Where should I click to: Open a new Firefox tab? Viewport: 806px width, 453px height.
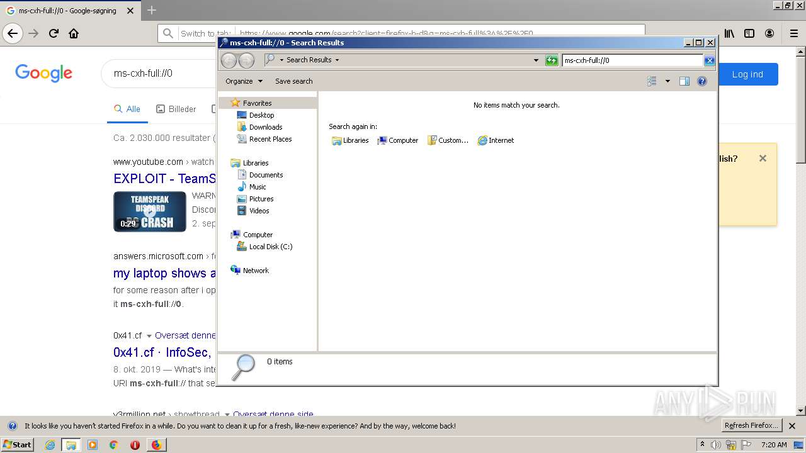point(152,10)
